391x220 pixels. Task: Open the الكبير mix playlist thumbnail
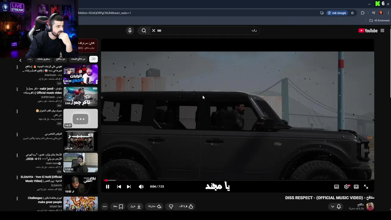click(81, 141)
